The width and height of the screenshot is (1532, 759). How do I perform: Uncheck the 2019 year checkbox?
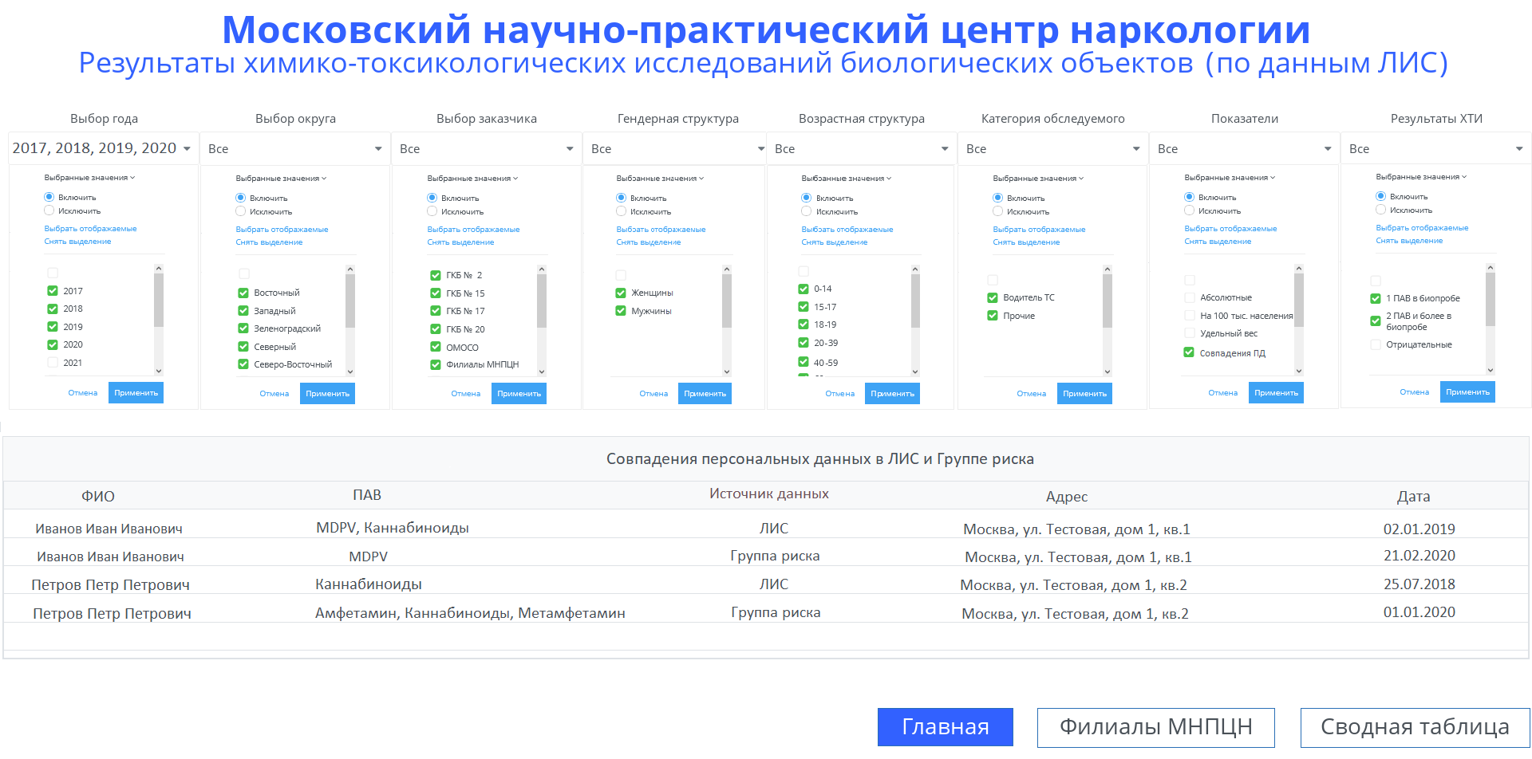click(x=53, y=327)
